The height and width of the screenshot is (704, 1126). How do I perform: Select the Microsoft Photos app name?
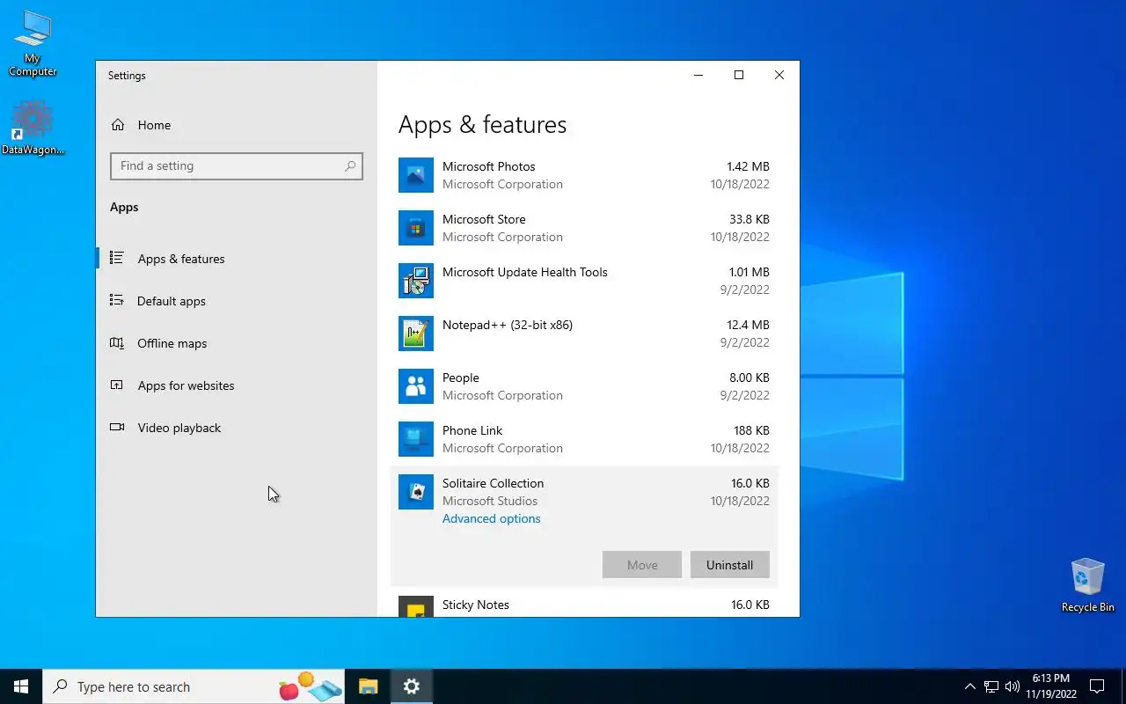click(x=488, y=166)
